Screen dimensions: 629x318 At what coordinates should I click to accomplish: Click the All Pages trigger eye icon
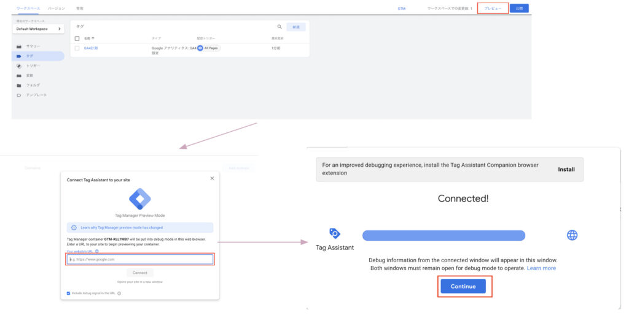click(x=200, y=48)
